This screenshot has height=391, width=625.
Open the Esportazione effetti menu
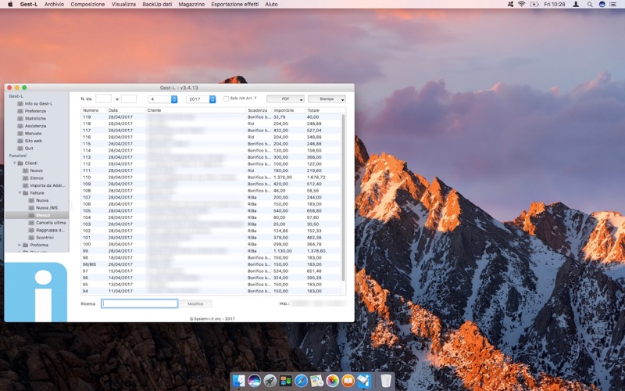[x=234, y=4]
